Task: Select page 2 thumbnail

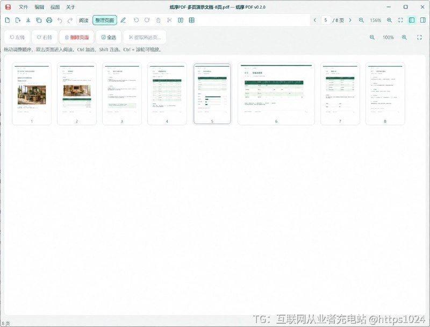Action: pos(77,94)
